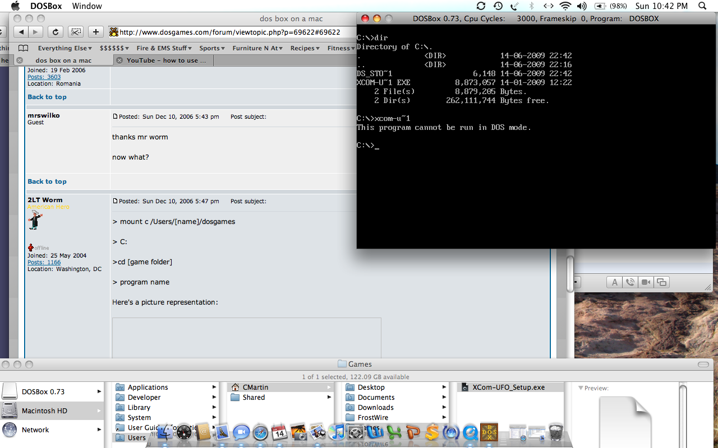Switch to 'dos box on a mac' tab
Screen dimensions: 718x448
63,60
